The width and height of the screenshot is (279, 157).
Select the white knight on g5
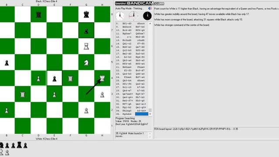click(x=86, y=62)
